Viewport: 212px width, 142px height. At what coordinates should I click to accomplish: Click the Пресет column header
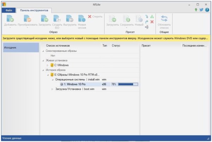tap(146, 45)
